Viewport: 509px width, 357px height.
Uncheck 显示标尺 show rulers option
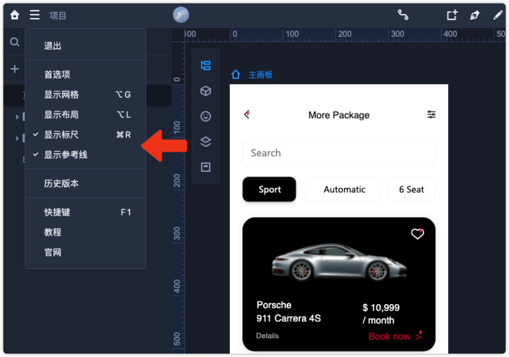(x=86, y=135)
